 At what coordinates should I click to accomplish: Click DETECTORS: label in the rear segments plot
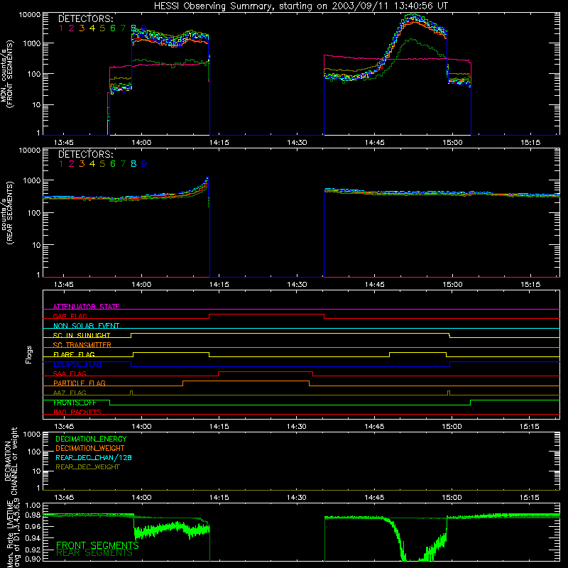click(x=86, y=154)
